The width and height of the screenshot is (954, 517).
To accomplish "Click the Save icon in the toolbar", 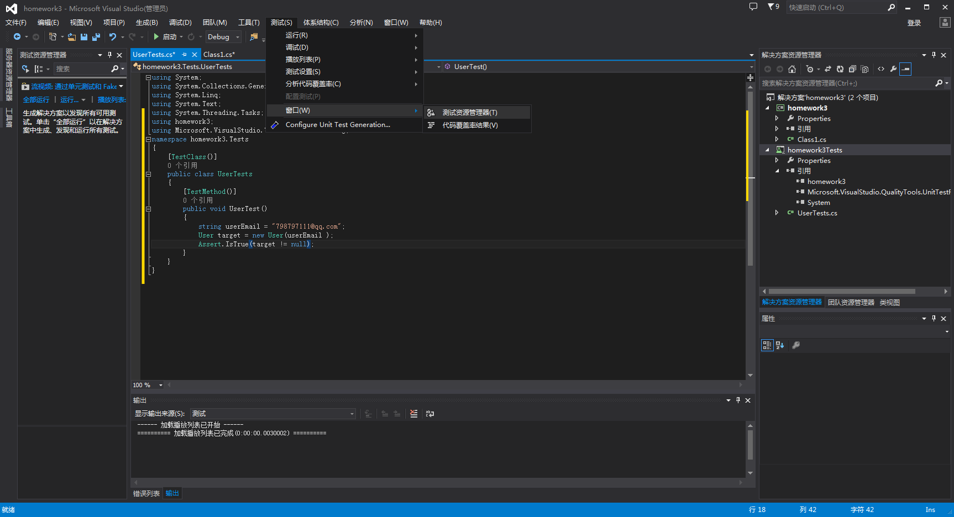I will [x=84, y=37].
